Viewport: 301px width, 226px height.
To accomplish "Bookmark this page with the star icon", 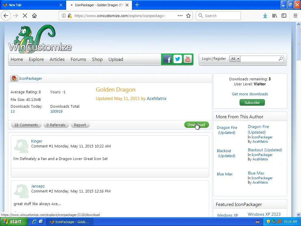I will (x=188, y=16).
